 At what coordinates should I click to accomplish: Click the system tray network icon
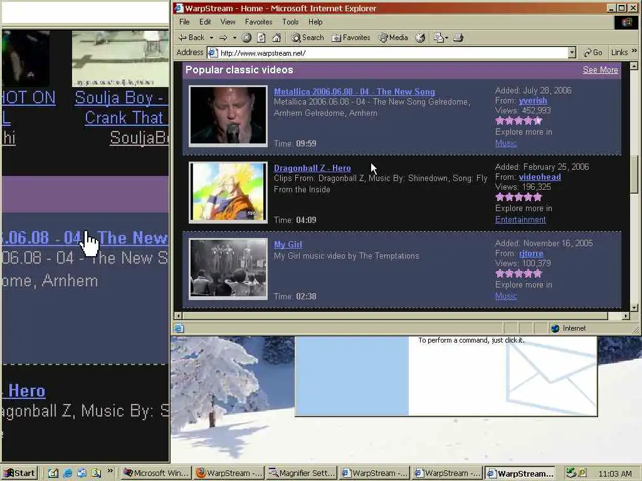(x=571, y=473)
